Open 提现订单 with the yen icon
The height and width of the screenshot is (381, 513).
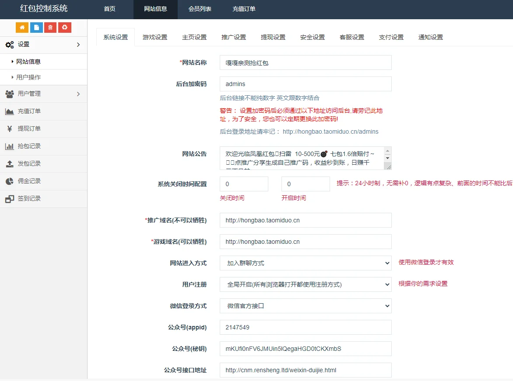(x=29, y=129)
